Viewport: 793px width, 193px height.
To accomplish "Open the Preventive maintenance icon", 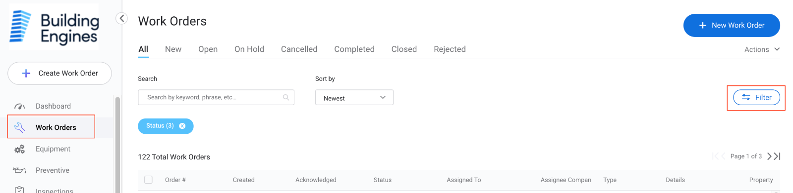I will pyautogui.click(x=19, y=170).
